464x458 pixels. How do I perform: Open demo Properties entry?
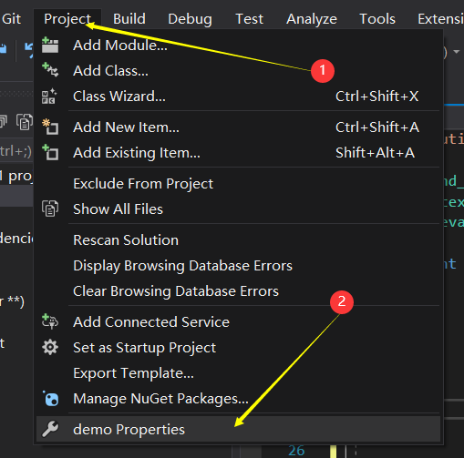pyautogui.click(x=238, y=429)
